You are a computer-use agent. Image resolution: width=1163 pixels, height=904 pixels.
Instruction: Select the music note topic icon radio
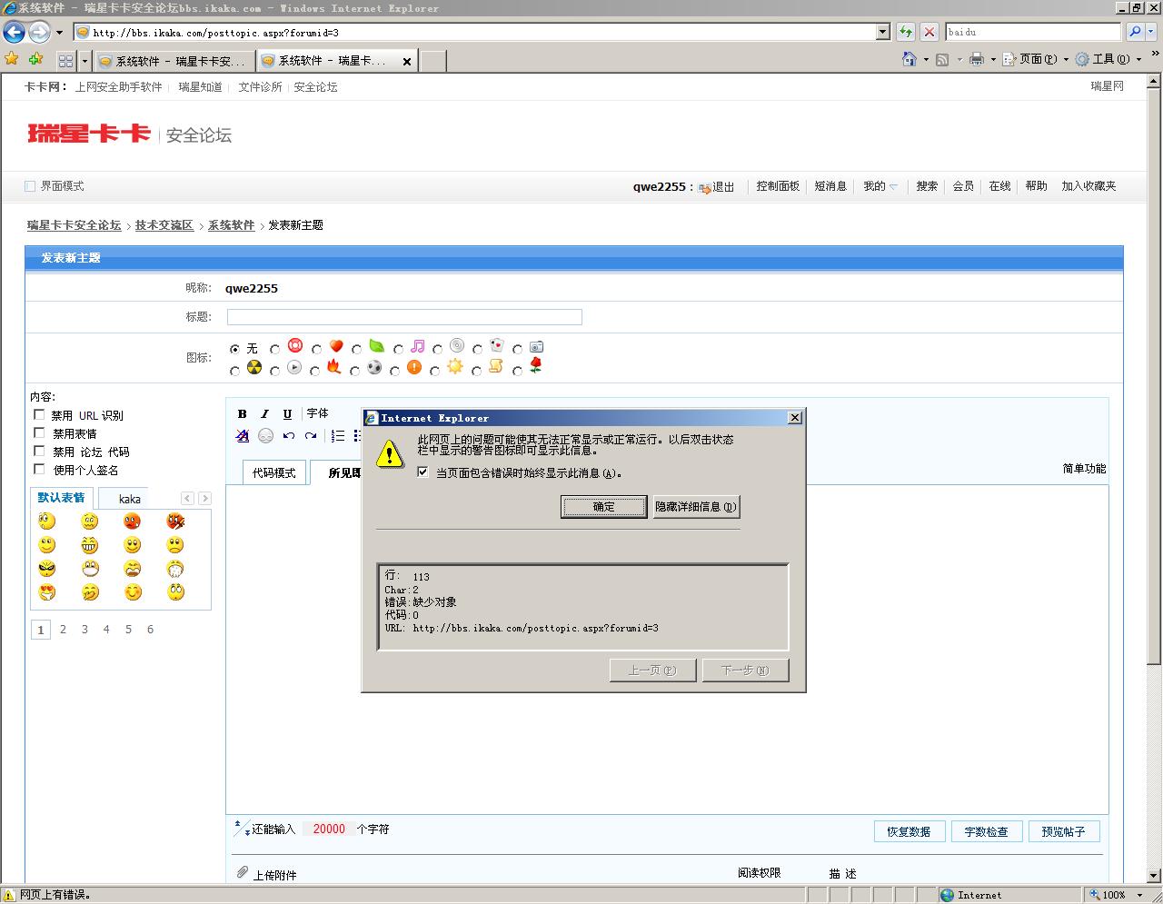click(398, 349)
